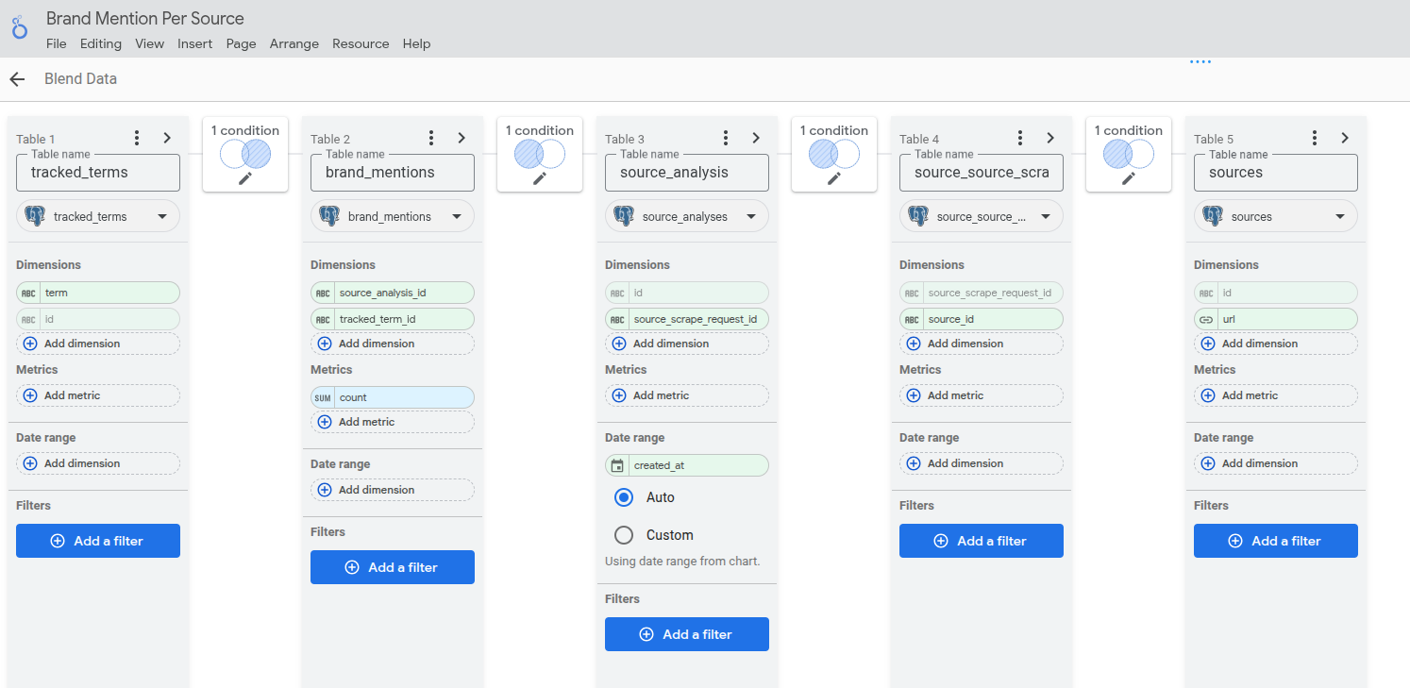Edit the source_analysis table name field

[x=687, y=173]
